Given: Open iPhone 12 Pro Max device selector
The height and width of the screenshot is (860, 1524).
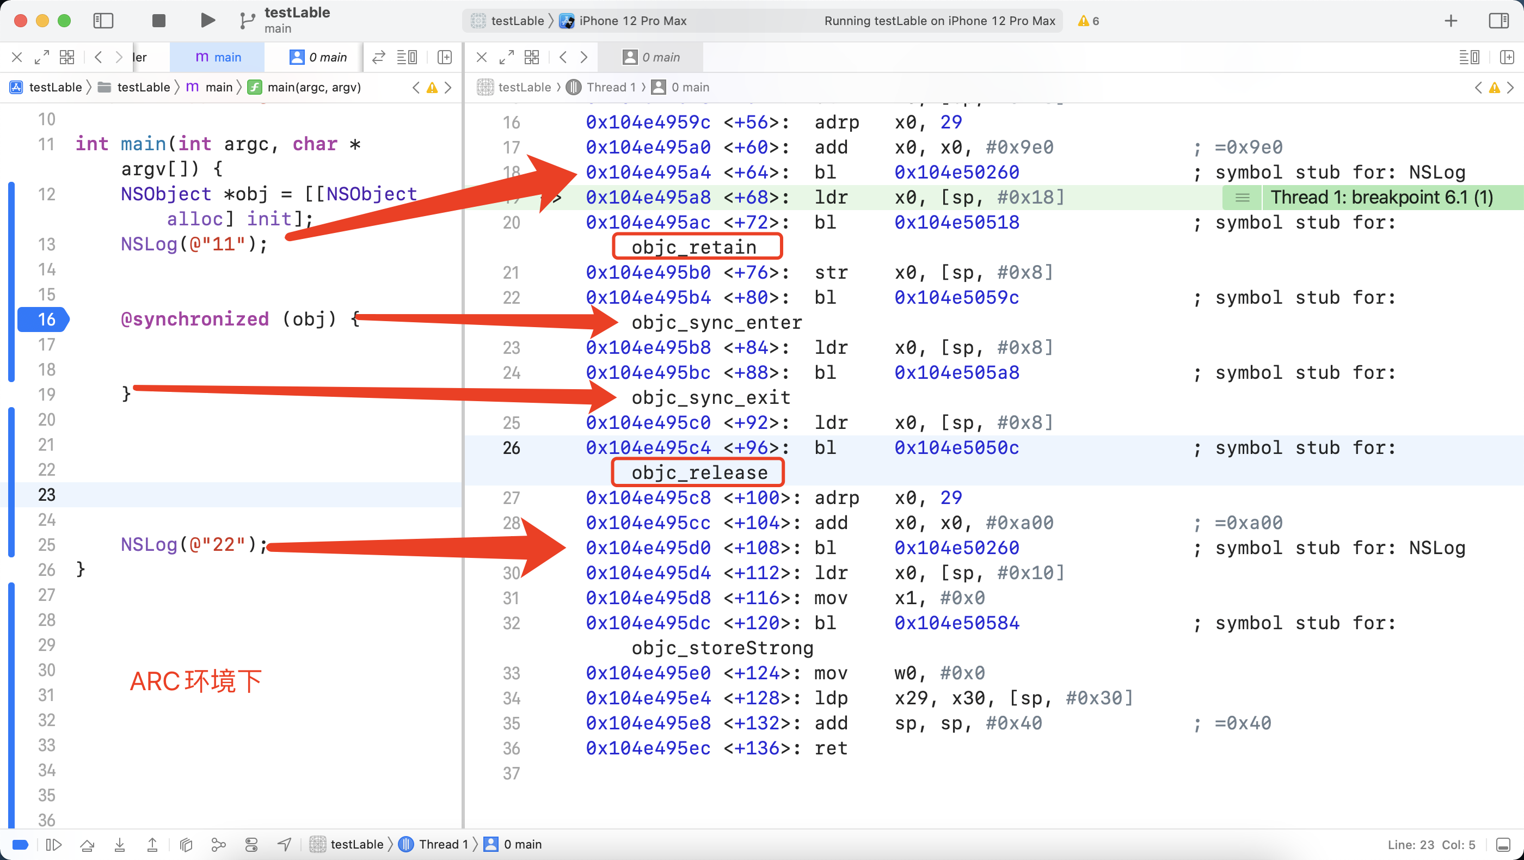Looking at the screenshot, I should [x=632, y=21].
